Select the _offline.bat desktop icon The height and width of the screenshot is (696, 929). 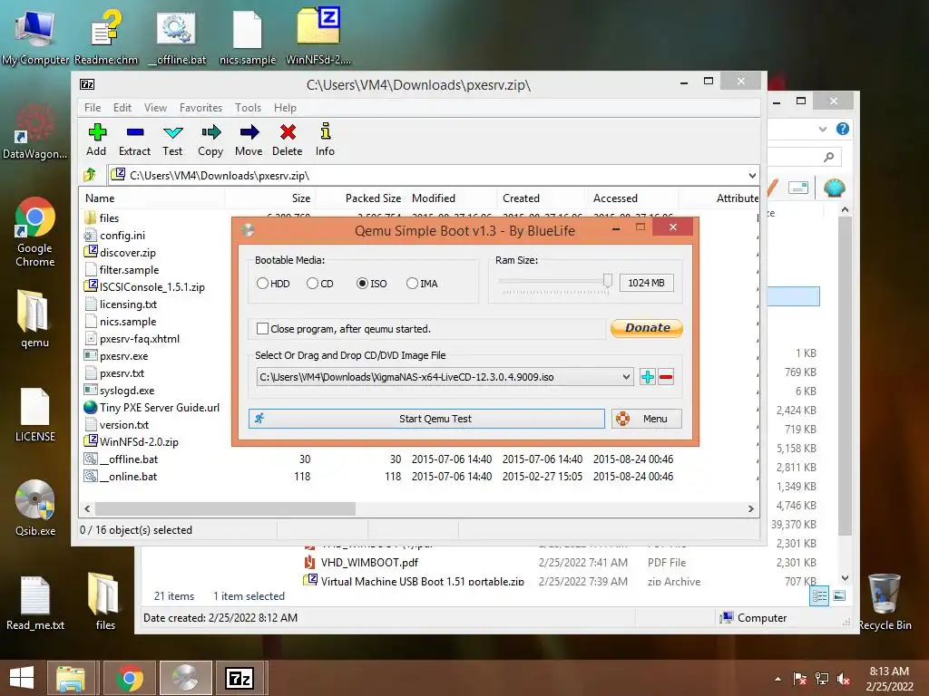pyautogui.click(x=177, y=35)
